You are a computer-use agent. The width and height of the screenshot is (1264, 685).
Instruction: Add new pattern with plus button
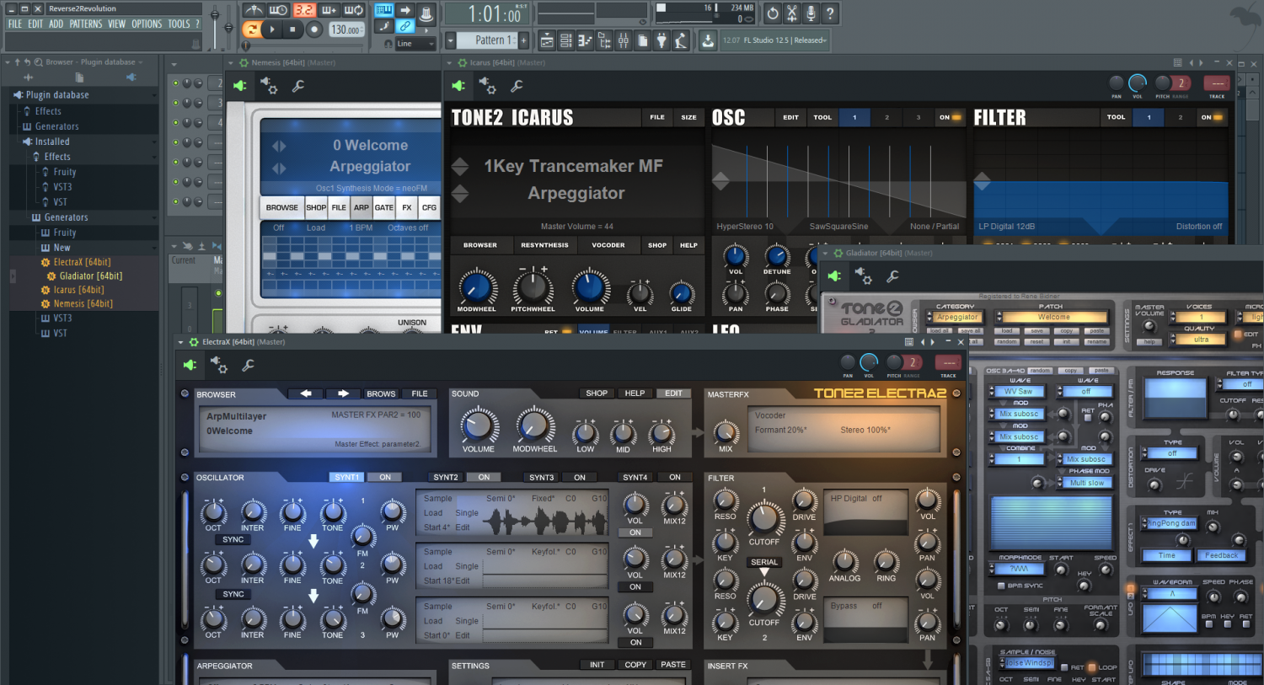point(523,40)
